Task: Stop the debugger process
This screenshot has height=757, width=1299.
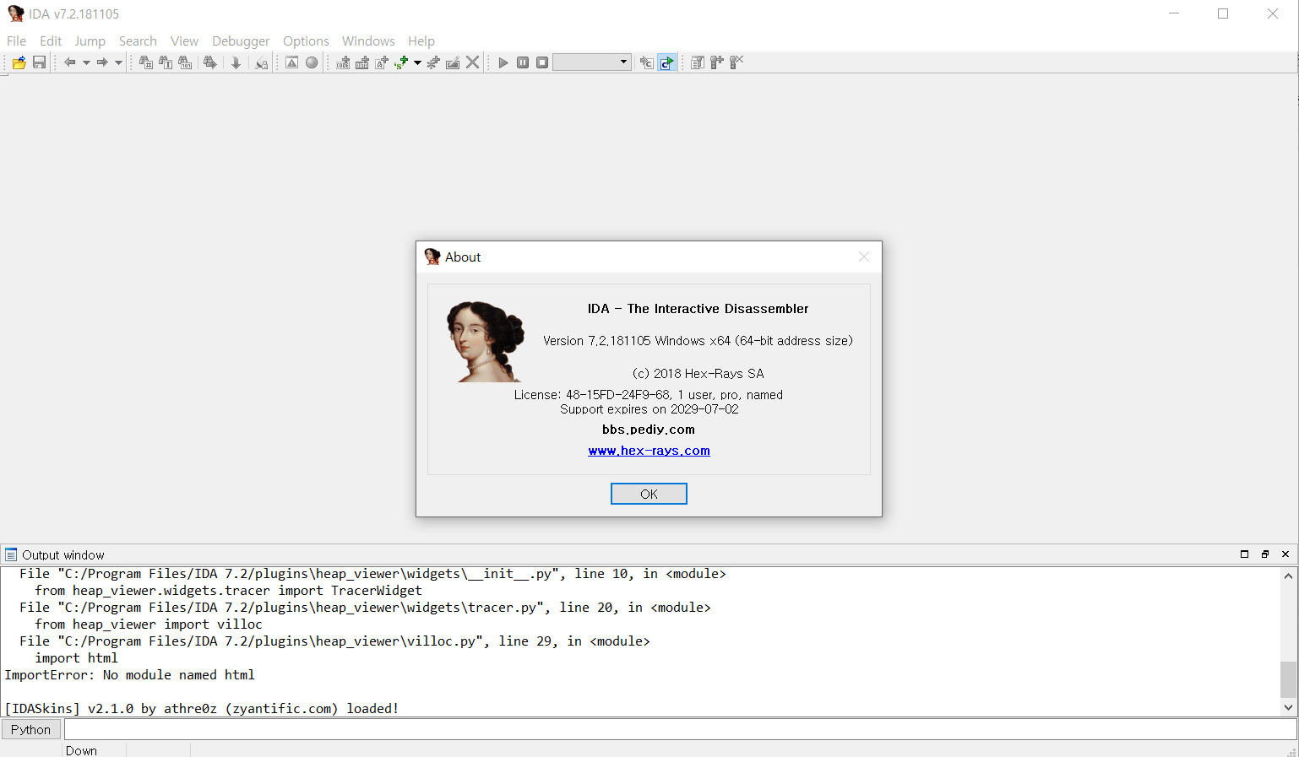Action: [542, 62]
